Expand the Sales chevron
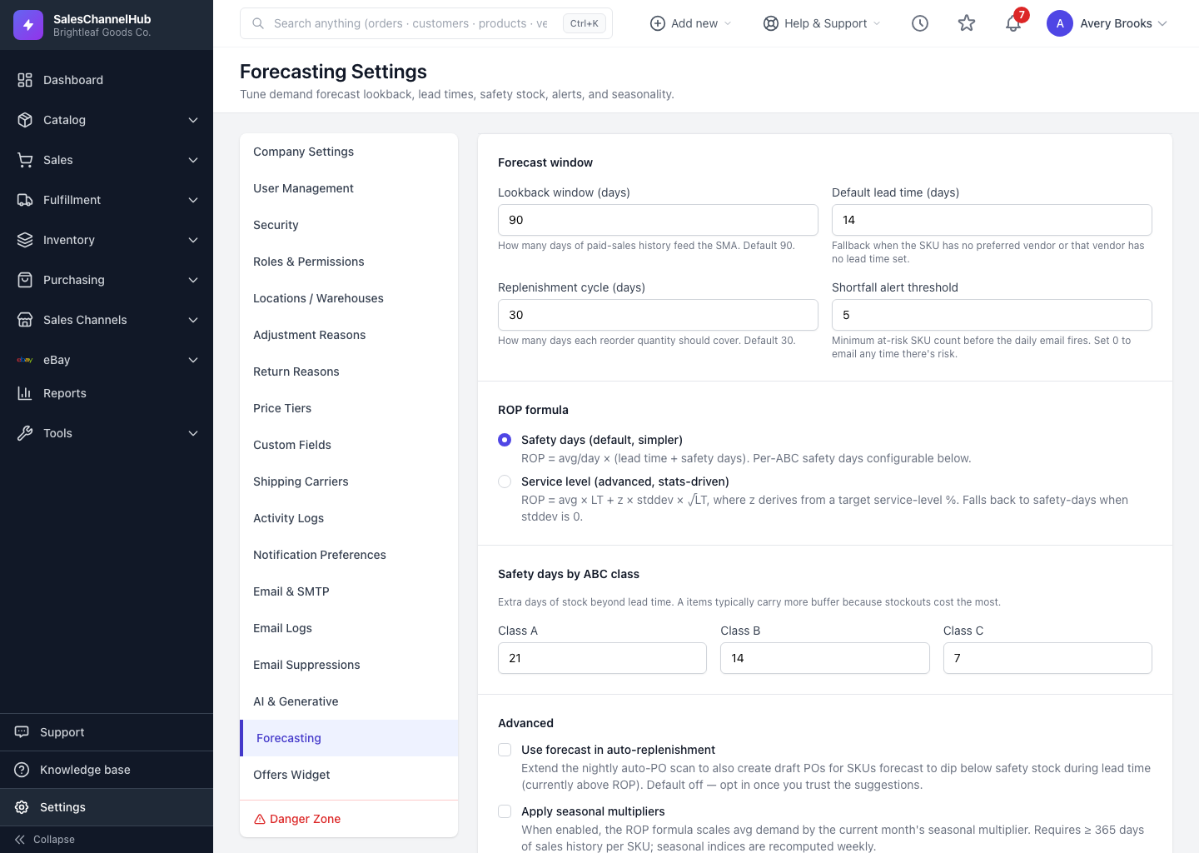The image size is (1199, 853). 193,160
